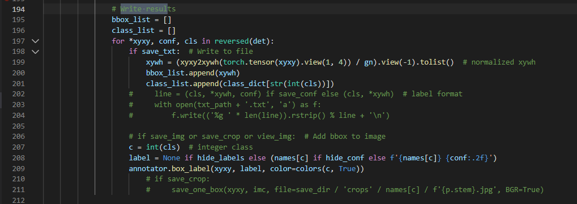Screen dimensions: 577x204
Task: Select line number 208 in the gutter
Action: (18, 158)
